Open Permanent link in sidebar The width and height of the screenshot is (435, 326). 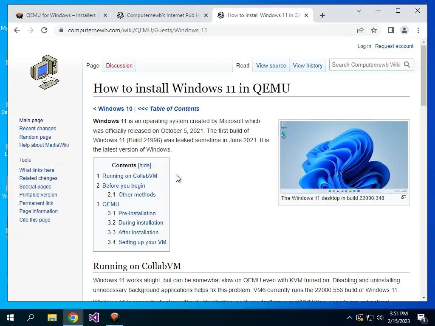36,203
